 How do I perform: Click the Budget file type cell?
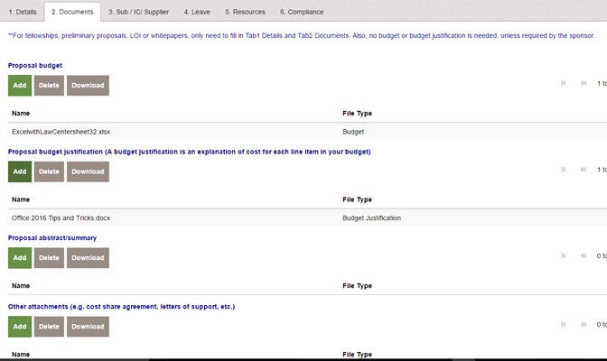tap(353, 132)
